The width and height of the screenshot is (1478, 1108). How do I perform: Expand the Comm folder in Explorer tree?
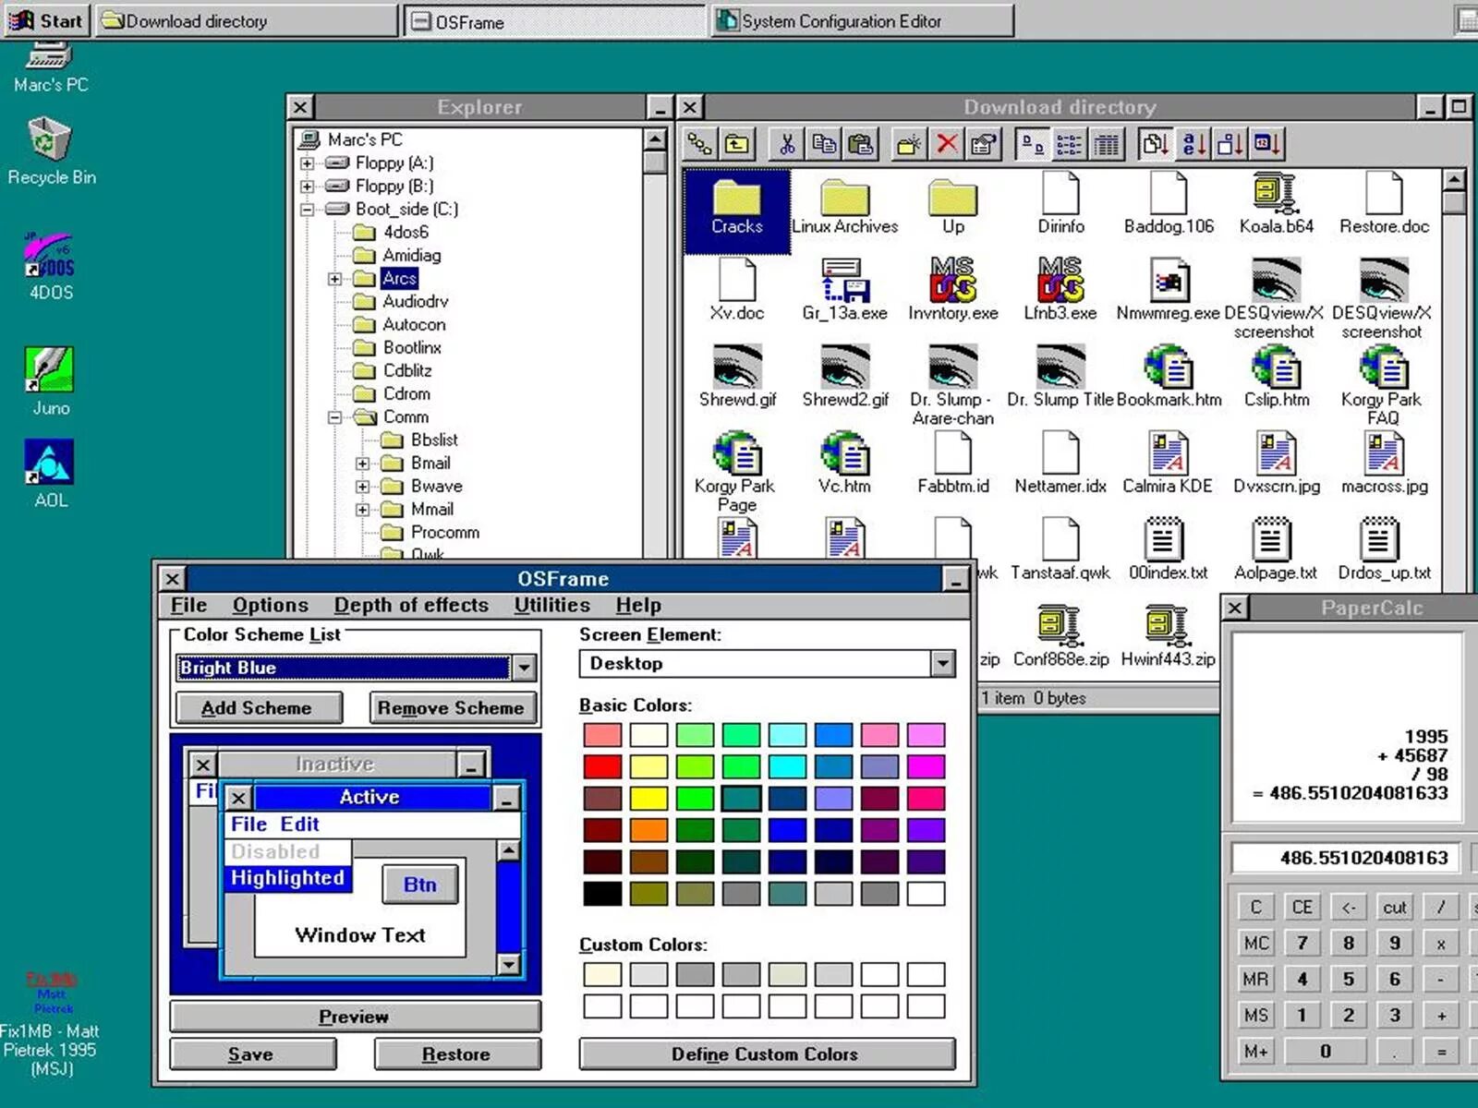click(334, 416)
